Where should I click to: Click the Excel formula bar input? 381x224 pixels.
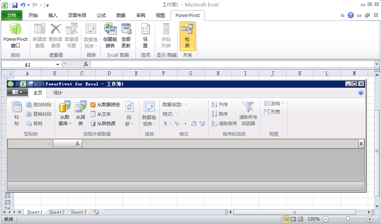232,64
